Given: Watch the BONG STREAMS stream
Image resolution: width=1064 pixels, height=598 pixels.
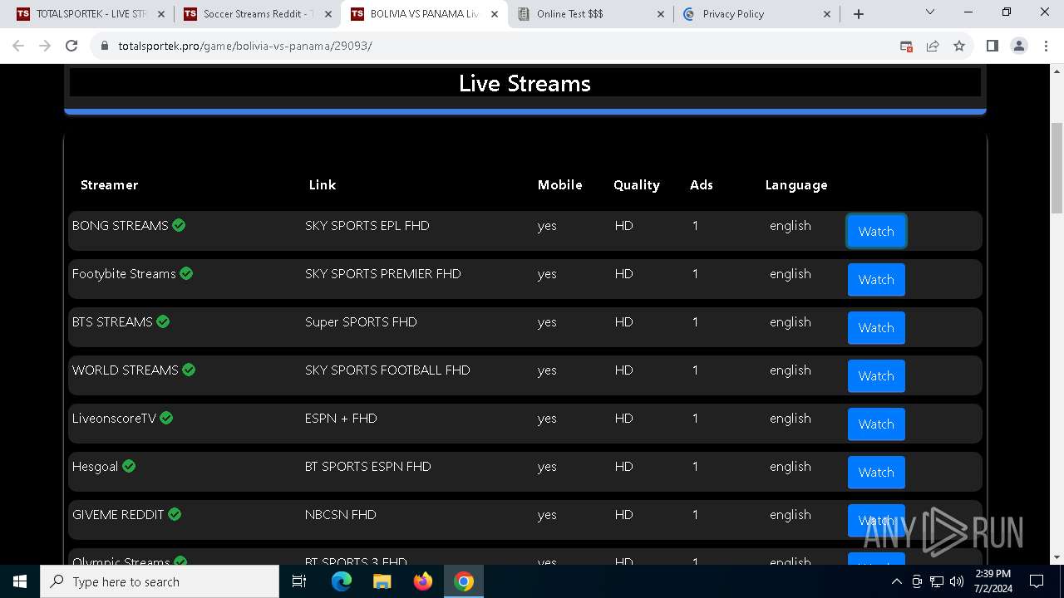Looking at the screenshot, I should click(876, 231).
